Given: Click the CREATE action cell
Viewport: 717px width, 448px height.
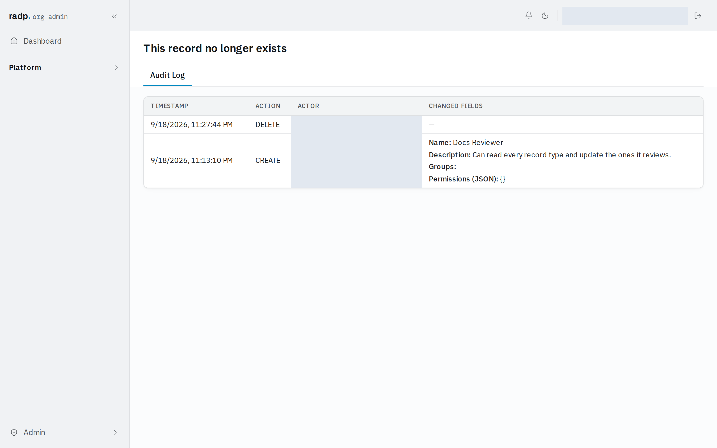Looking at the screenshot, I should pyautogui.click(x=267, y=161).
